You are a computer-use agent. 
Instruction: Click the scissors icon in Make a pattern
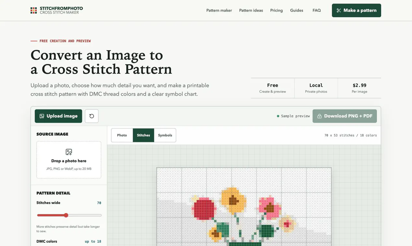click(x=339, y=10)
